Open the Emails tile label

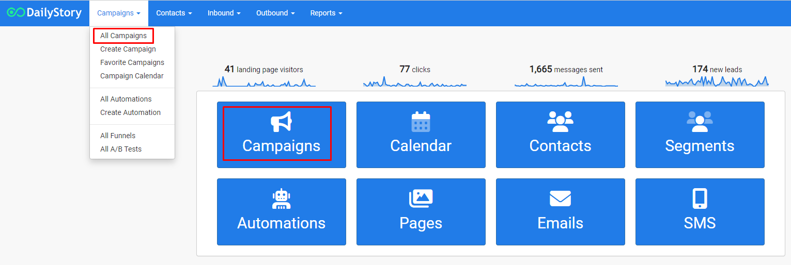tap(560, 223)
